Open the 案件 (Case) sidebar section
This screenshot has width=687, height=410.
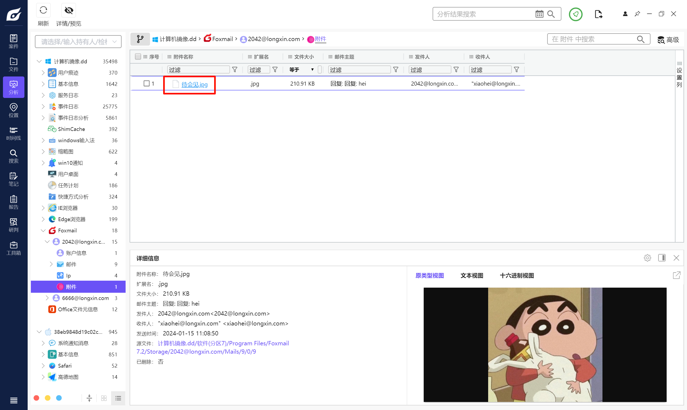point(13,41)
